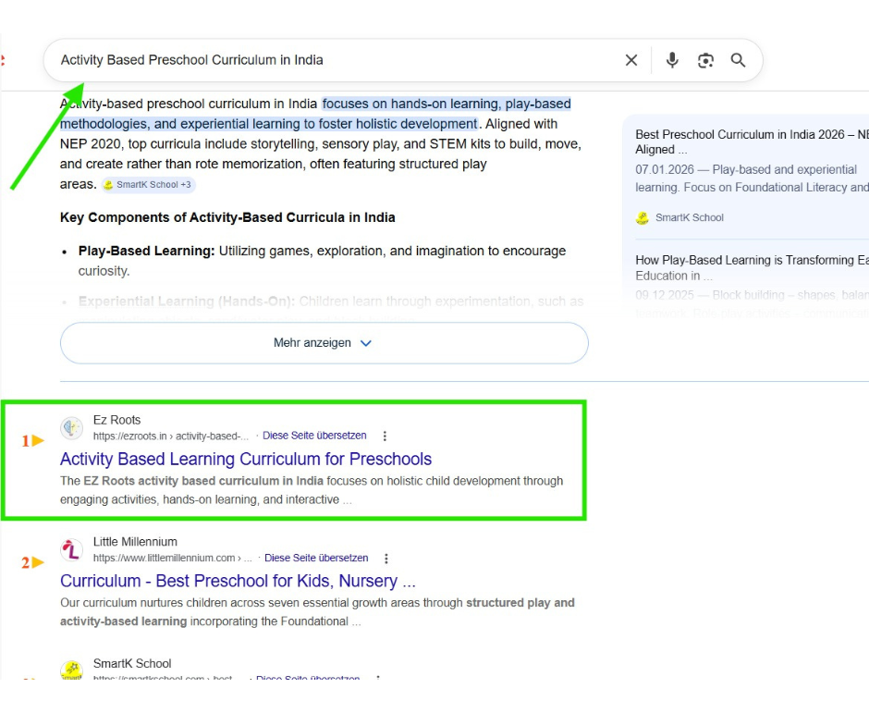This screenshot has width=869, height=713.
Task: Open image search via the camera lens icon
Action: 705,60
